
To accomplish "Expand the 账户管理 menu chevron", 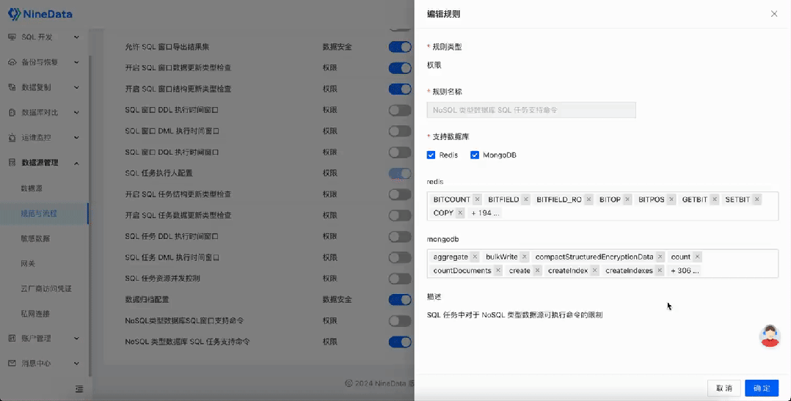I will (76, 339).
